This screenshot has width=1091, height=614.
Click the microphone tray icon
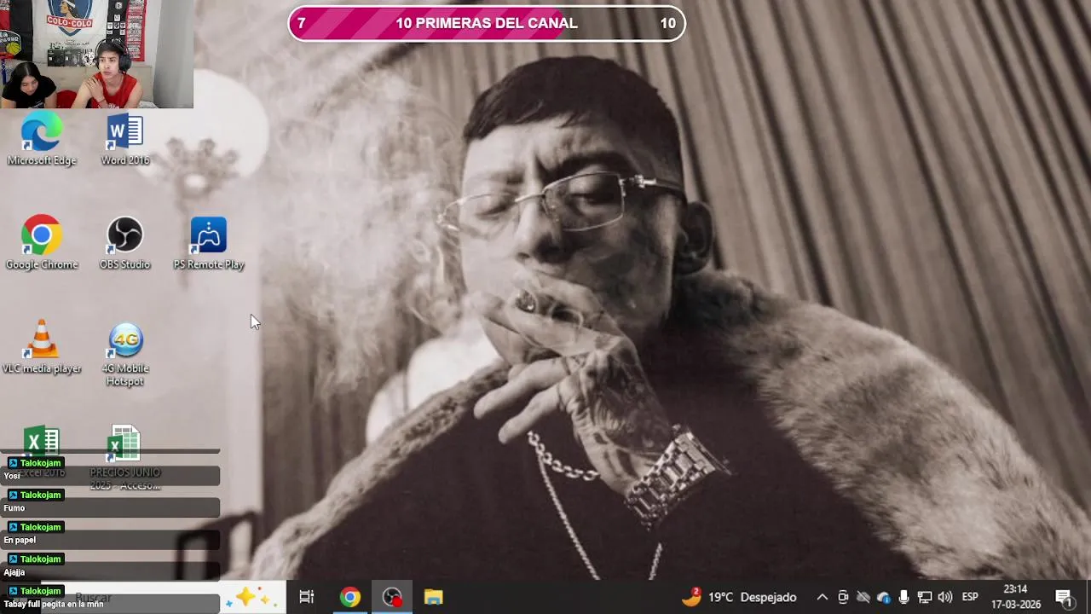pos(904,597)
